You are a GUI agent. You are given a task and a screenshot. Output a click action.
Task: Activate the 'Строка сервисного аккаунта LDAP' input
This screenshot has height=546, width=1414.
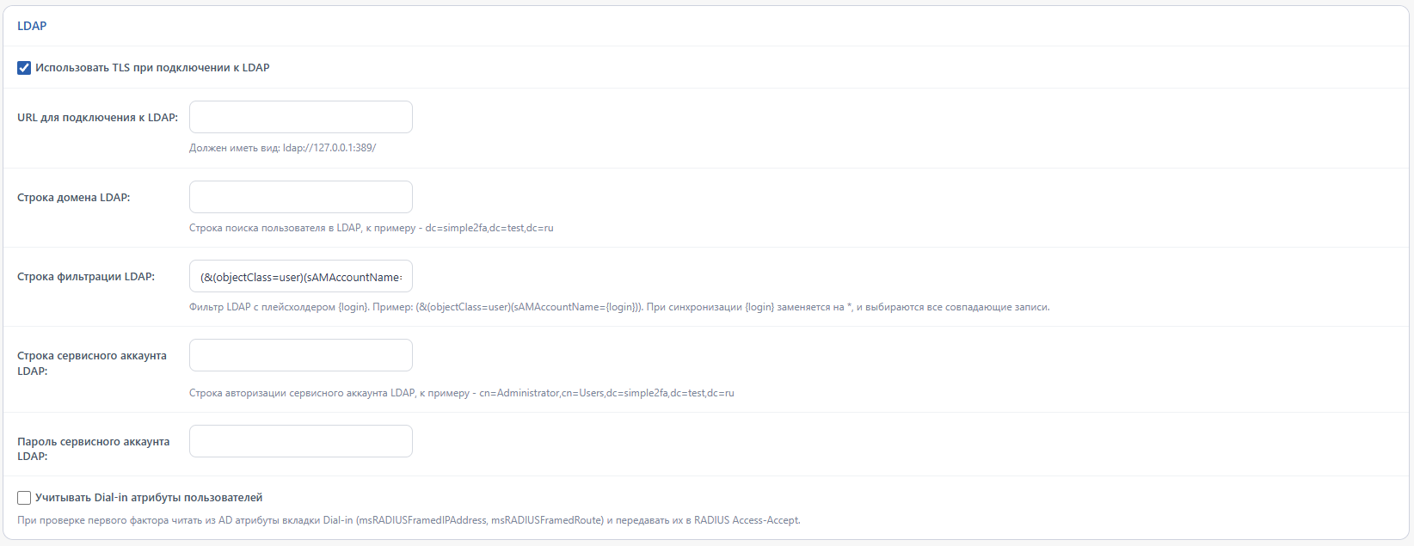(301, 355)
